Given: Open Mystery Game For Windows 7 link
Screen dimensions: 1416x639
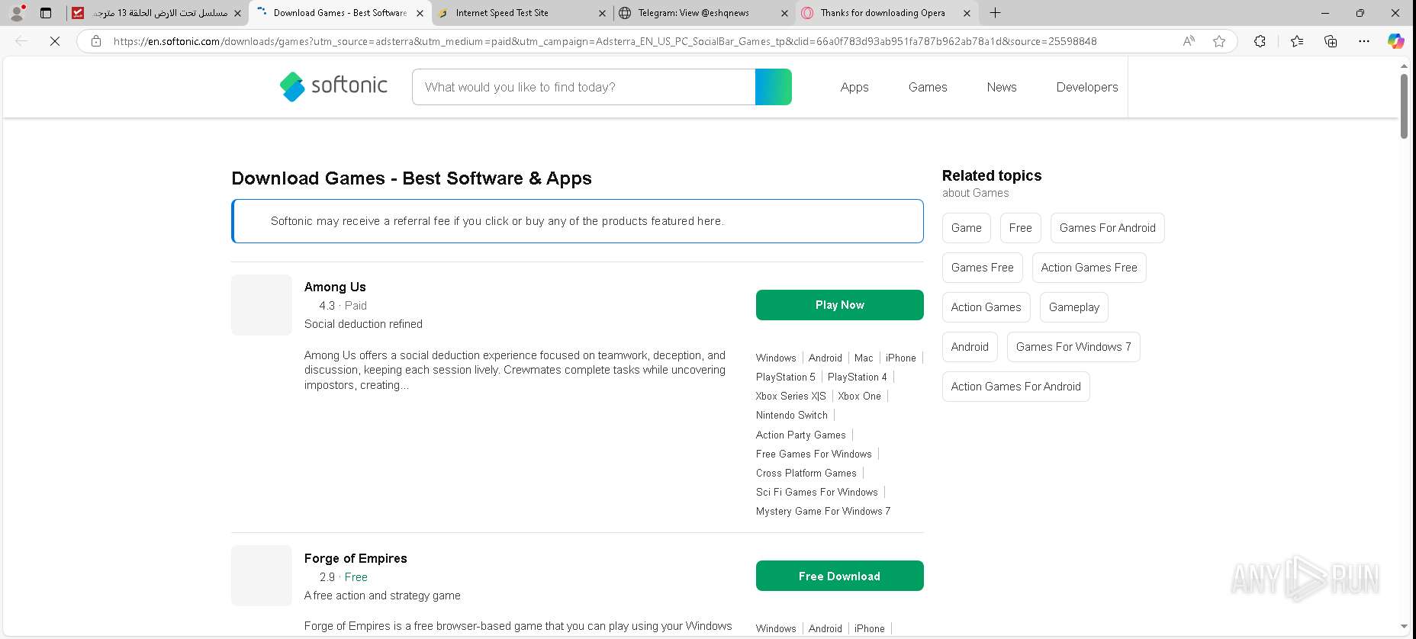Looking at the screenshot, I should pos(823,511).
